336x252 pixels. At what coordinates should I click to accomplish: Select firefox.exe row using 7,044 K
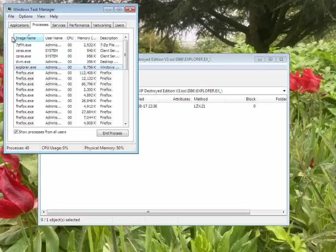tap(68, 117)
